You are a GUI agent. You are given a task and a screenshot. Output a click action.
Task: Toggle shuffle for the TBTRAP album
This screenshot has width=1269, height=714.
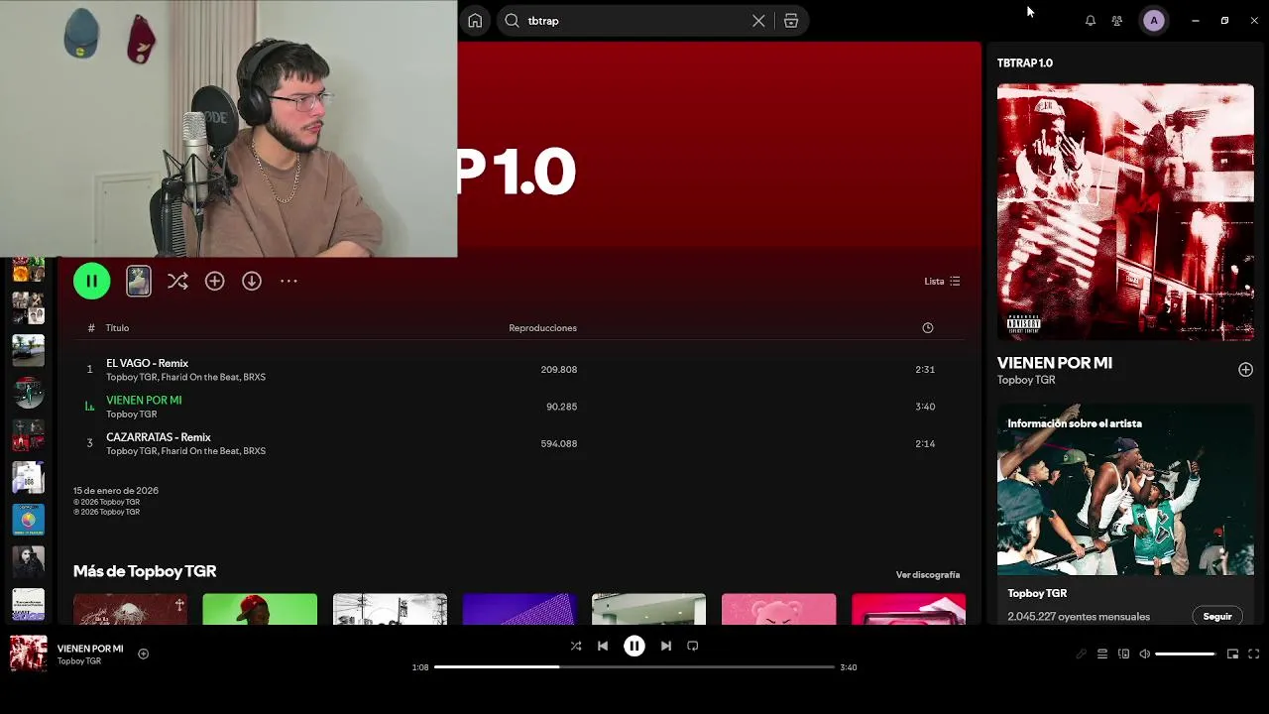177,282
